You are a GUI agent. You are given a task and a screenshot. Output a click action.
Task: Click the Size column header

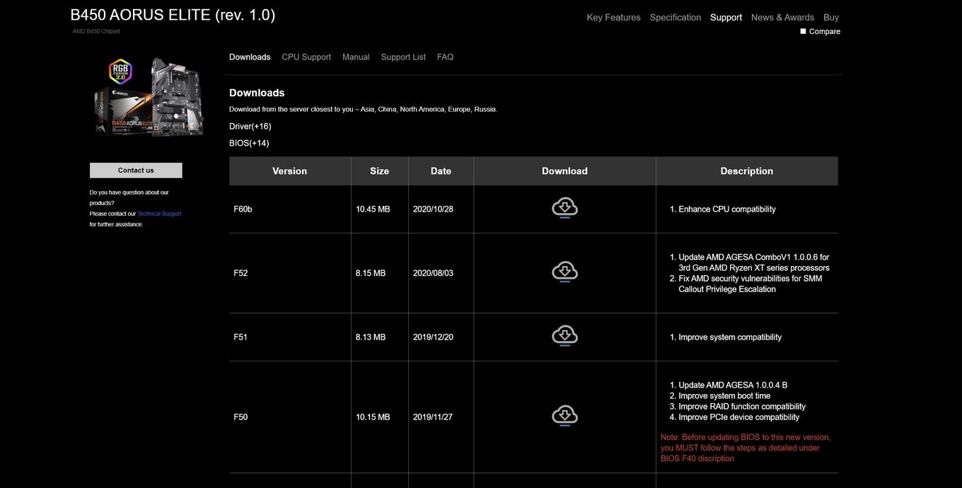pos(380,171)
